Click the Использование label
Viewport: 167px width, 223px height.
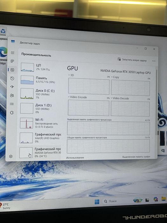coord(75,158)
